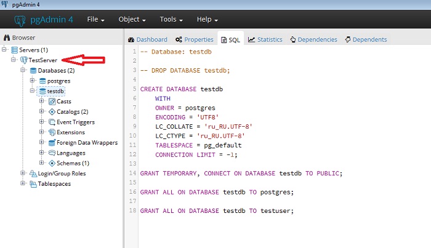Click the Statistics chart icon
Screen dimensions: 431x248
tap(251, 39)
